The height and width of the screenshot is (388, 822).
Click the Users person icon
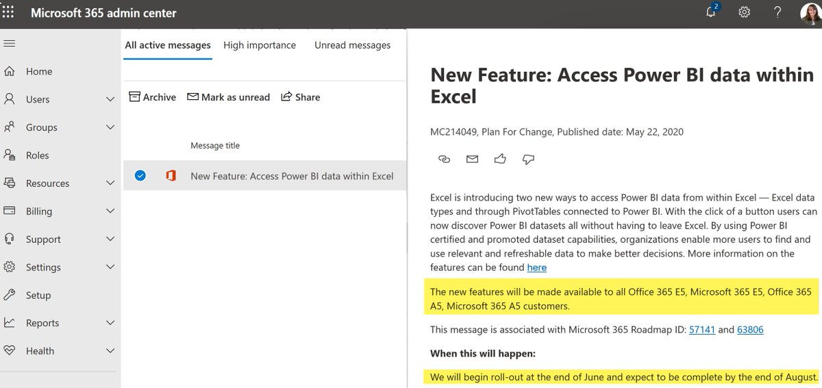(10, 99)
